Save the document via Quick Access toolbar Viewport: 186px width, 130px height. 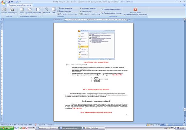point(9,2)
